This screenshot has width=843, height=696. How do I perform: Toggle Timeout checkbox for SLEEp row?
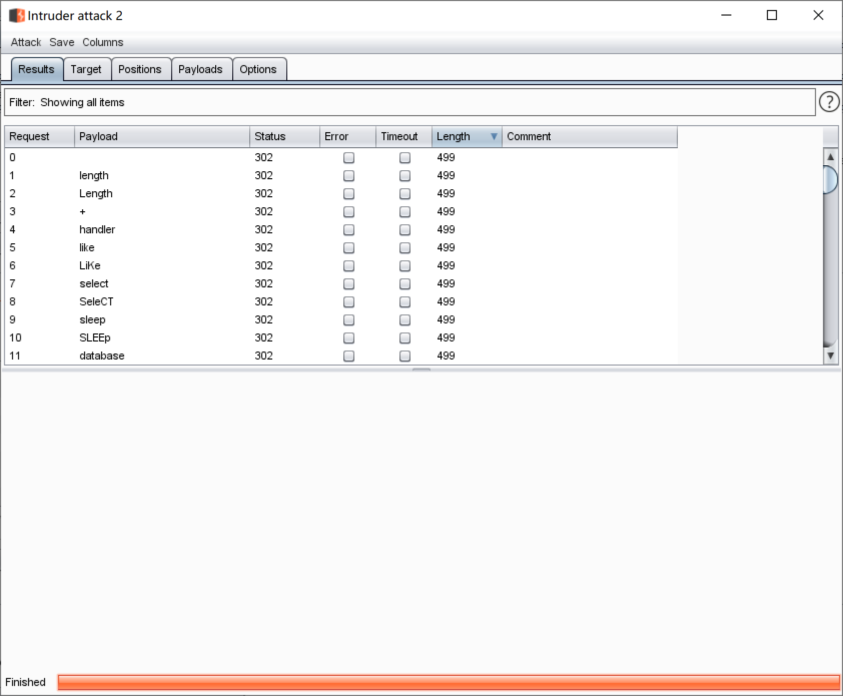(x=405, y=338)
